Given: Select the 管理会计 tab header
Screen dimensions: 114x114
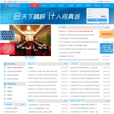Looking at the screenshot, I should [32, 101].
